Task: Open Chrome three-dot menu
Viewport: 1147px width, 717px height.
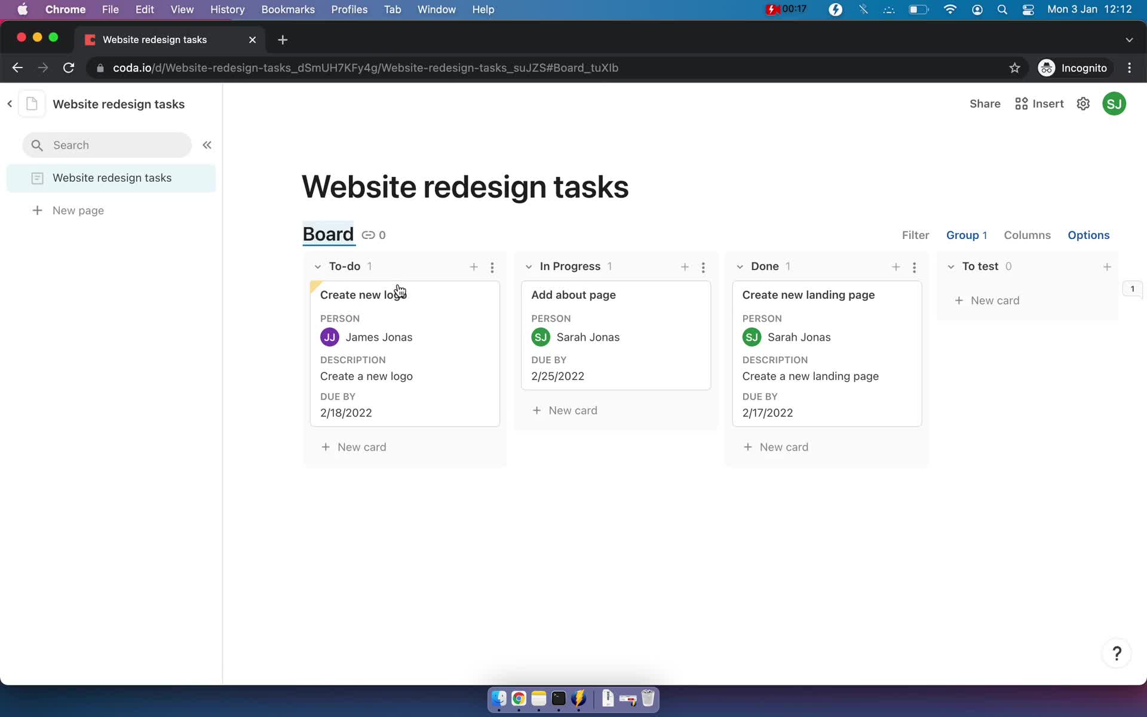Action: click(x=1129, y=68)
